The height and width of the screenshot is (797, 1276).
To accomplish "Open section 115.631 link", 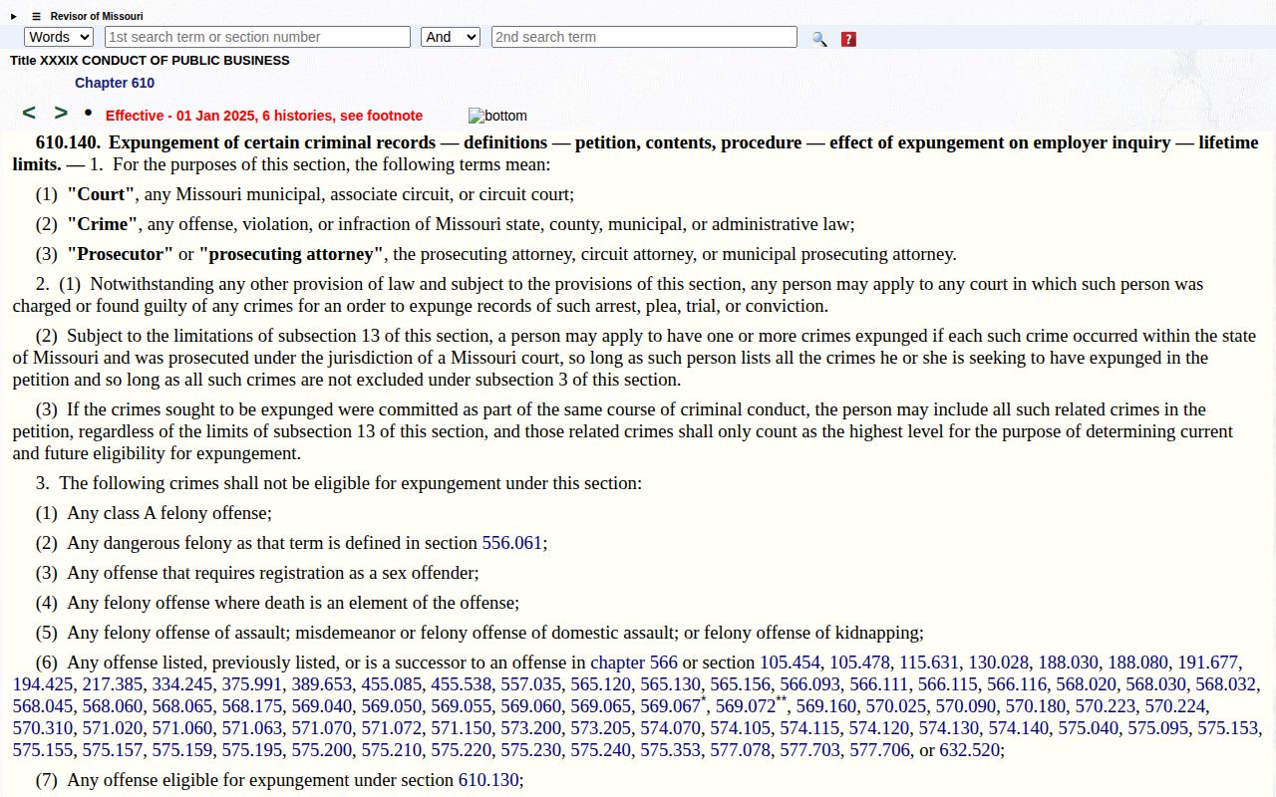I will [x=929, y=663].
